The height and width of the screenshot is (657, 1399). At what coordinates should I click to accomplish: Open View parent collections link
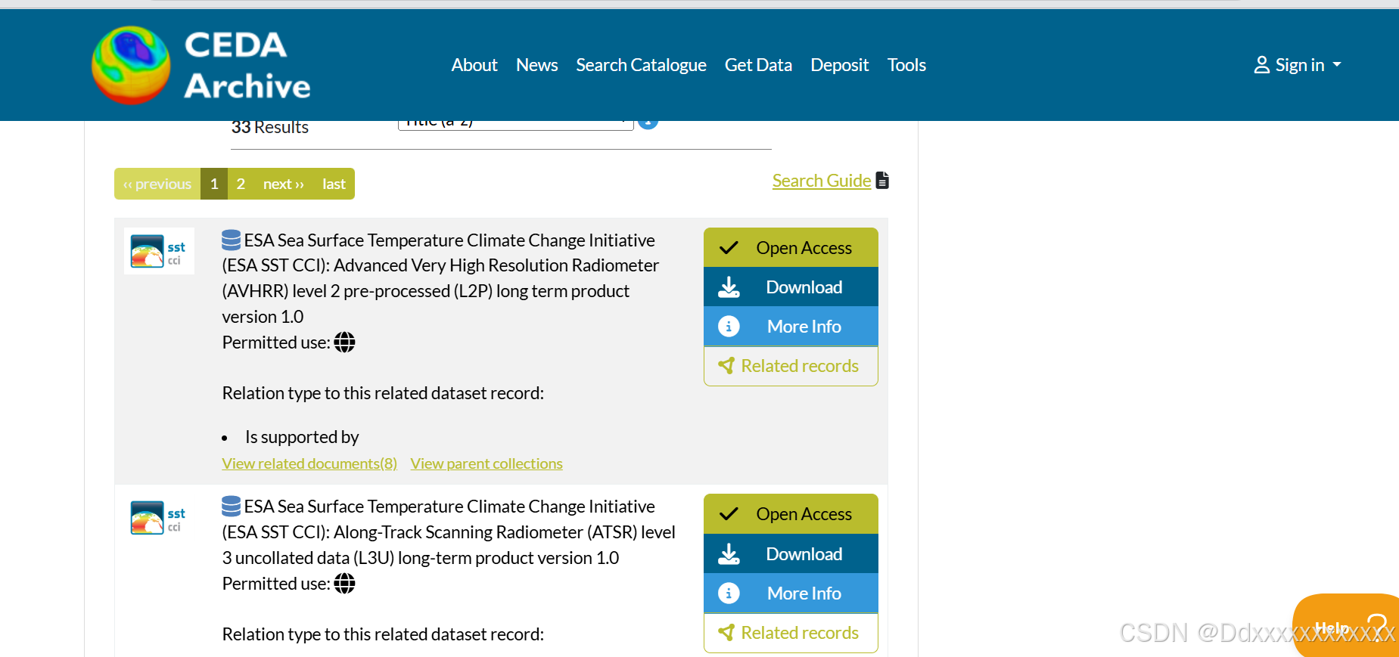(x=487, y=463)
